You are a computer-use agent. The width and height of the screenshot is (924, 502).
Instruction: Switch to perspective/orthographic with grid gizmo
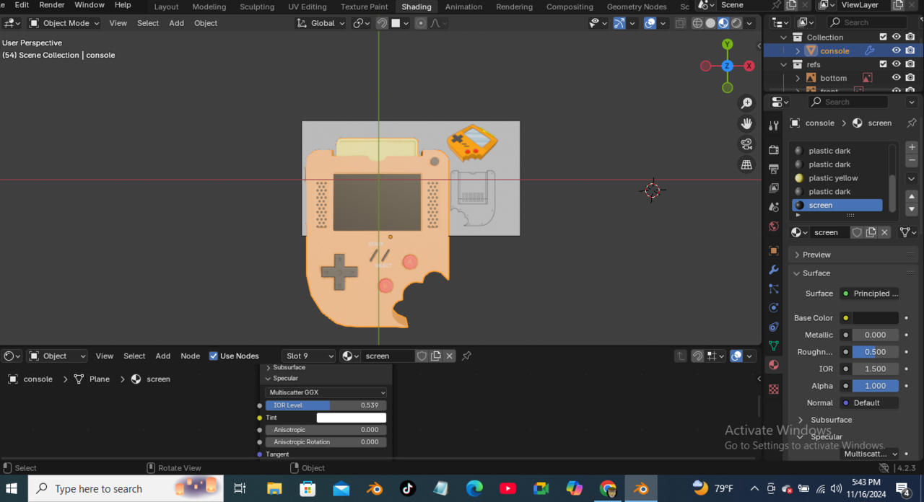pyautogui.click(x=746, y=165)
